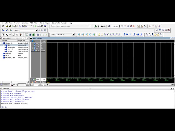Image resolution: width=175 pixels, height=131 pixels.
Task: Switch to the Project tab
Action: [5, 85]
